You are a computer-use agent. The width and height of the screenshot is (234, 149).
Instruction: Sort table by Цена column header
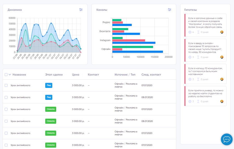coord(76,75)
